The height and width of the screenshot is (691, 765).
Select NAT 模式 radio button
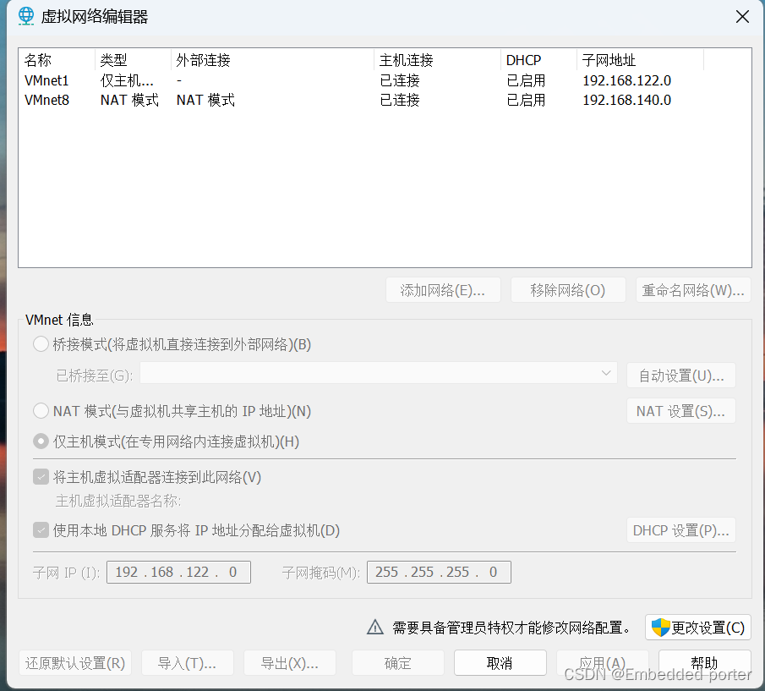point(41,411)
